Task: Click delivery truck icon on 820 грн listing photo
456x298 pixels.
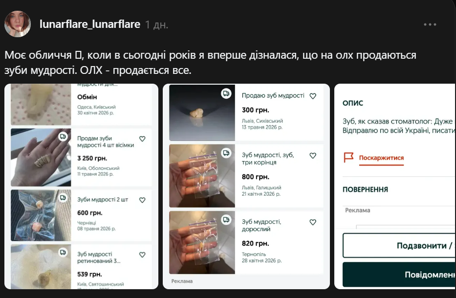Action: tap(226, 220)
